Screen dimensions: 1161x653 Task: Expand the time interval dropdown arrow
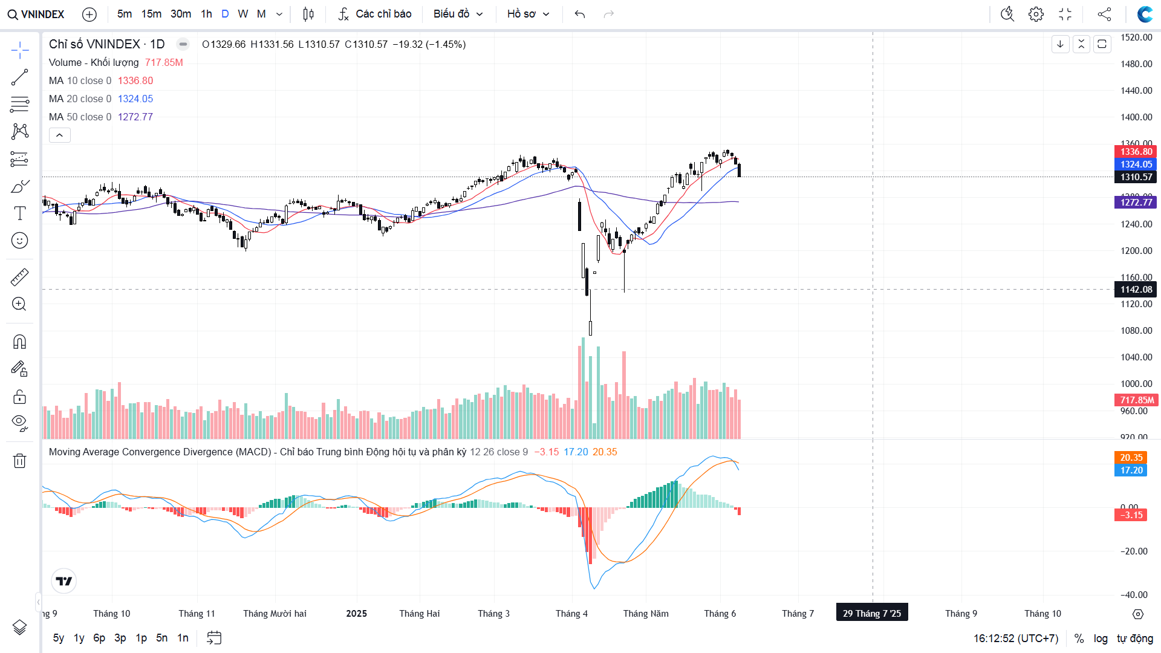click(279, 14)
